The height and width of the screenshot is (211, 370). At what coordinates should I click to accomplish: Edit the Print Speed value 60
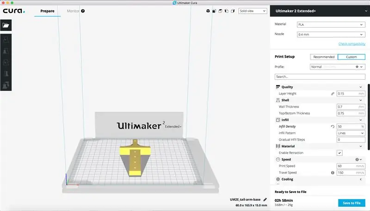[x=351, y=166]
